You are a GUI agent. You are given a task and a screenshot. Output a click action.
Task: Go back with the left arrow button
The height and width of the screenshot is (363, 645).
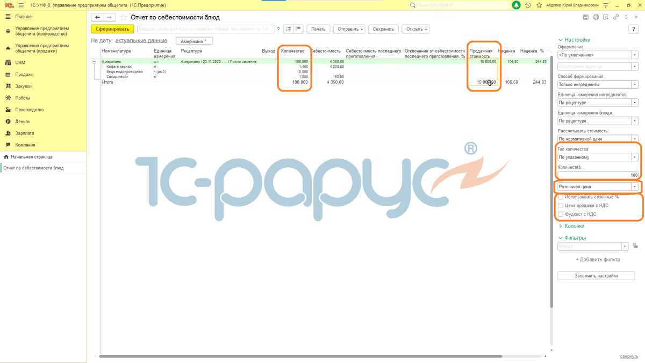point(98,17)
